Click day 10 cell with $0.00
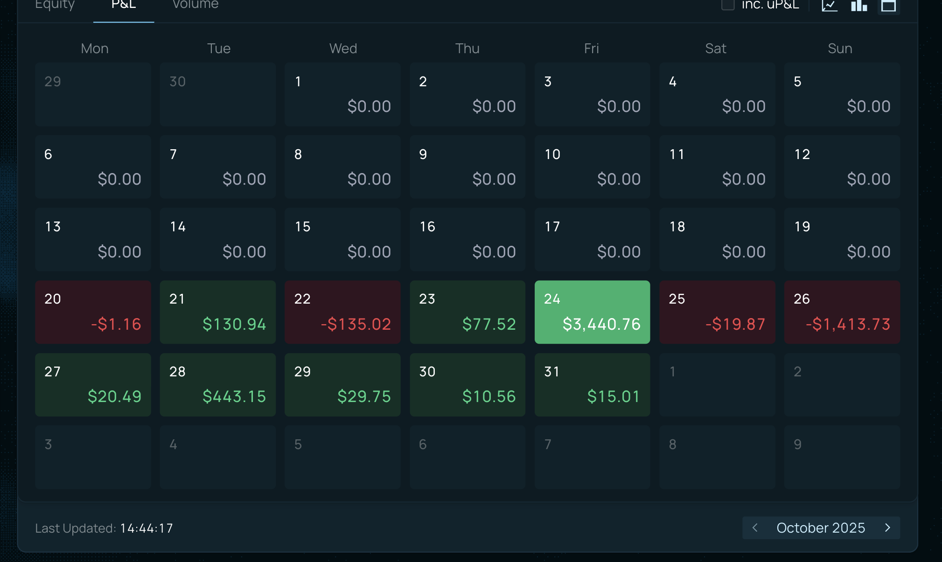The width and height of the screenshot is (942, 562). click(592, 167)
